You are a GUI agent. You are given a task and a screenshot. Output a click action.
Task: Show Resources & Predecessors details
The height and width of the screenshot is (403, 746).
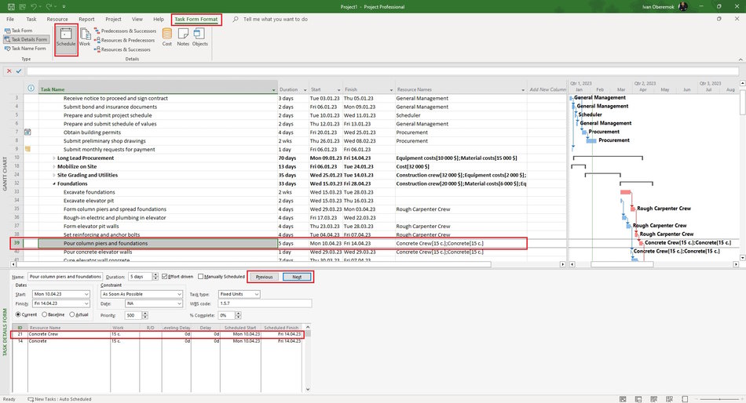124,40
